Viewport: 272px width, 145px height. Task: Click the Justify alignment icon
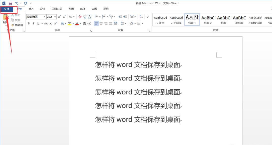point(111,23)
